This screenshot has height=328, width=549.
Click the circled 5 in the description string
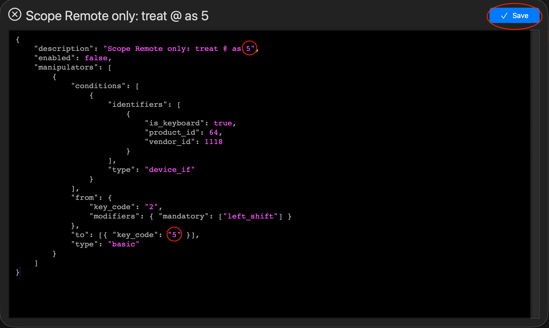pos(248,49)
